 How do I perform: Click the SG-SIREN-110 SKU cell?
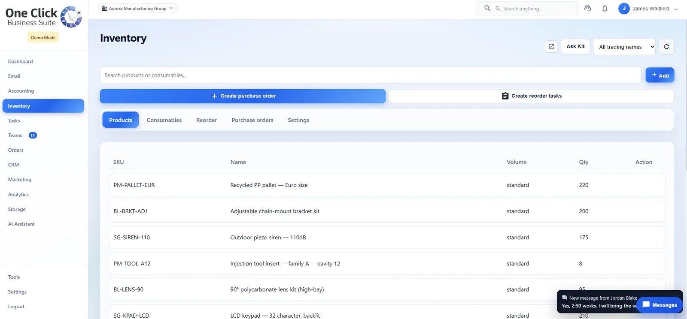pyautogui.click(x=132, y=238)
